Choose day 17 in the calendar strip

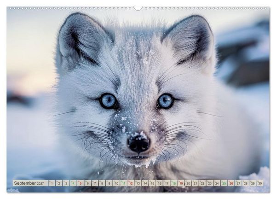167,183
